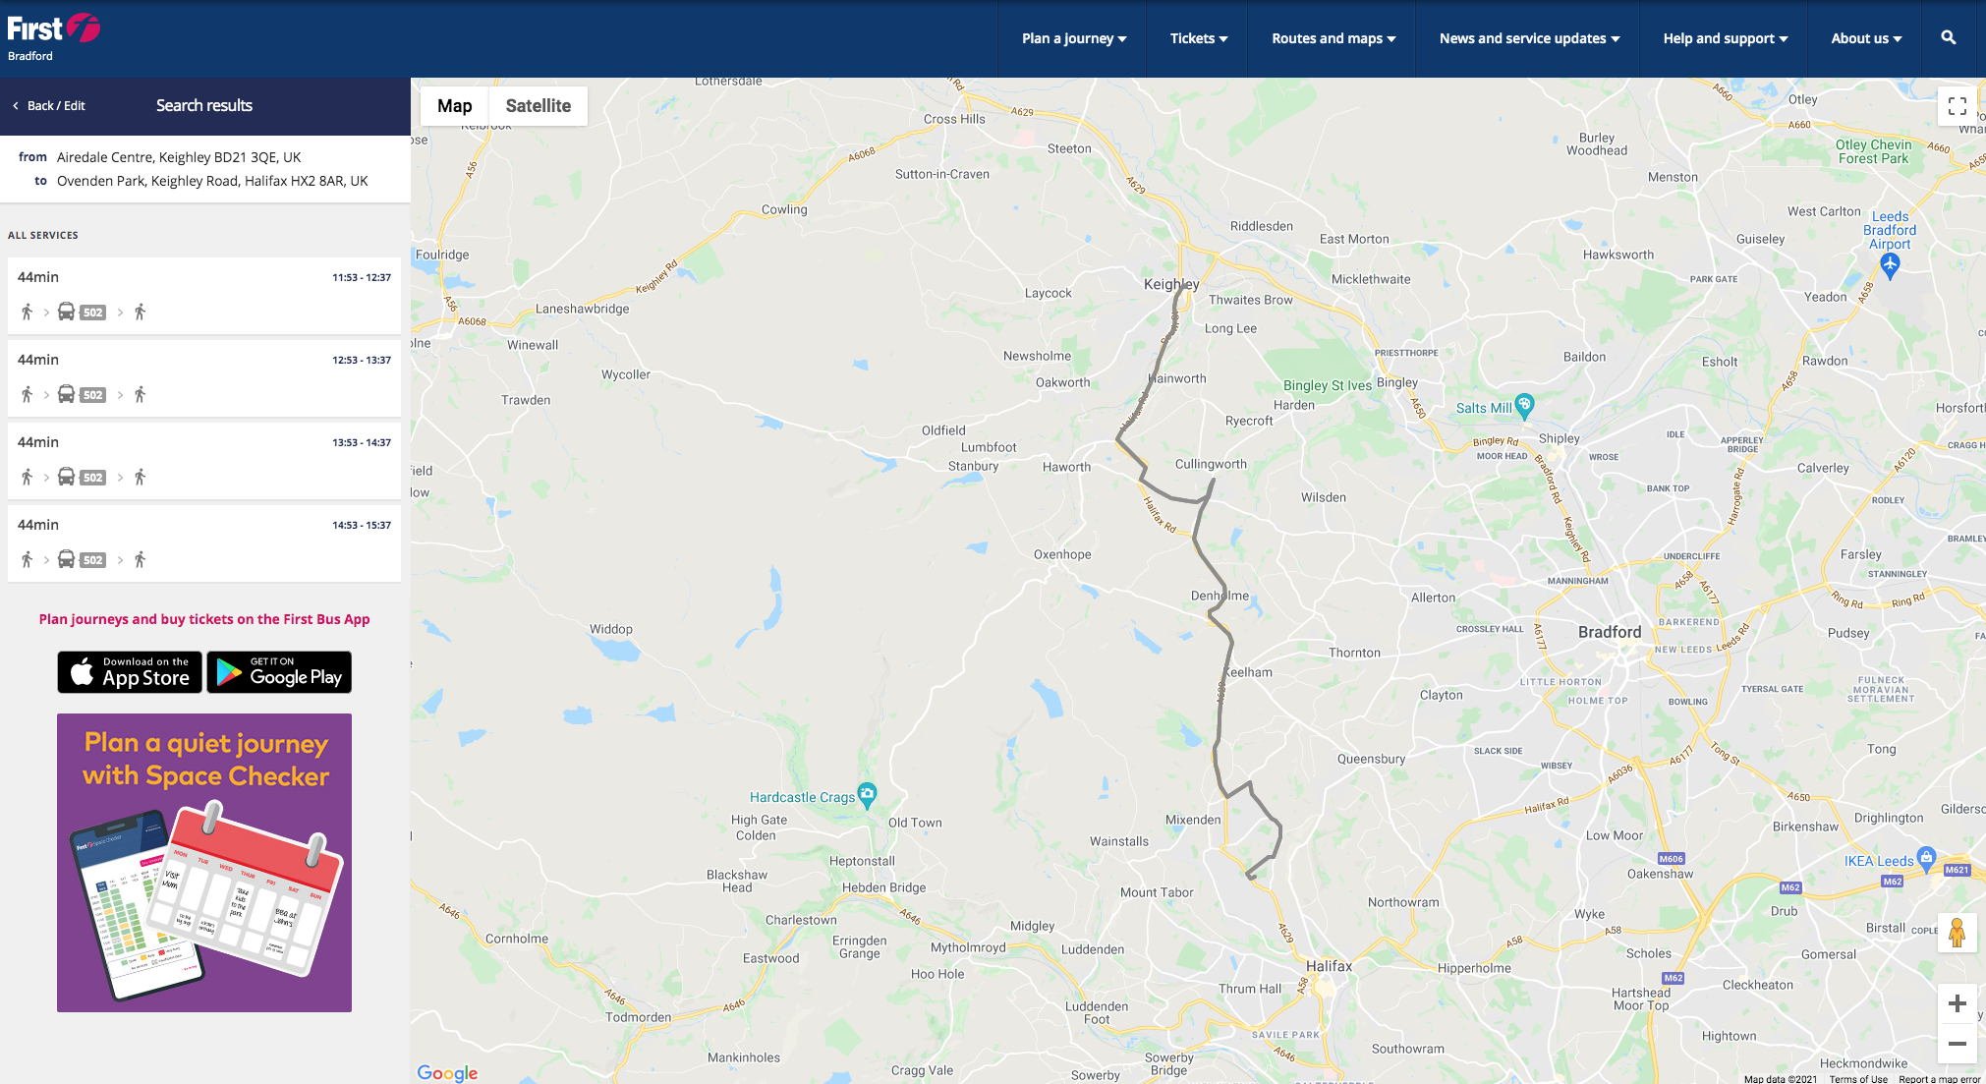Open the About us dropdown
The width and height of the screenshot is (1986, 1084).
coord(1866,38)
